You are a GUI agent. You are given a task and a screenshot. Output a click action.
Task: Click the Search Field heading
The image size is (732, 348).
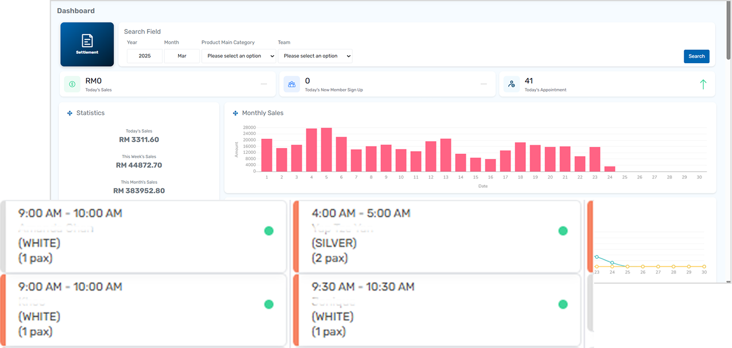pyautogui.click(x=142, y=32)
